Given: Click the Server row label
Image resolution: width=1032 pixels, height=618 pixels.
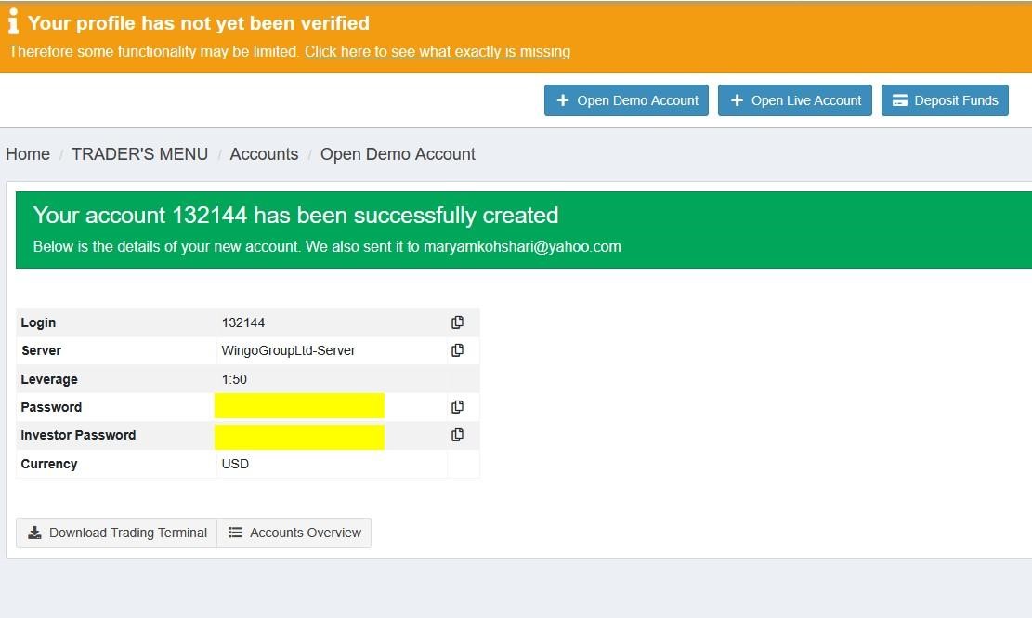Looking at the screenshot, I should coord(42,350).
